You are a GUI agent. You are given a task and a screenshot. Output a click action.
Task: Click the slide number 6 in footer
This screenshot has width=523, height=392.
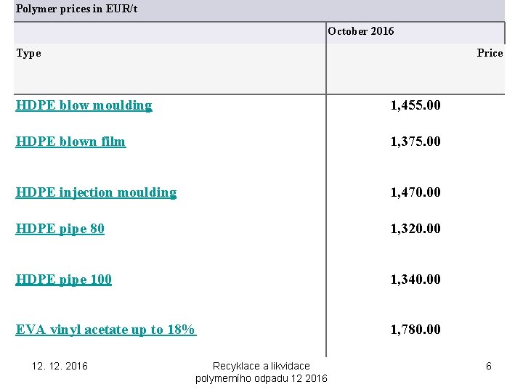[x=489, y=366]
